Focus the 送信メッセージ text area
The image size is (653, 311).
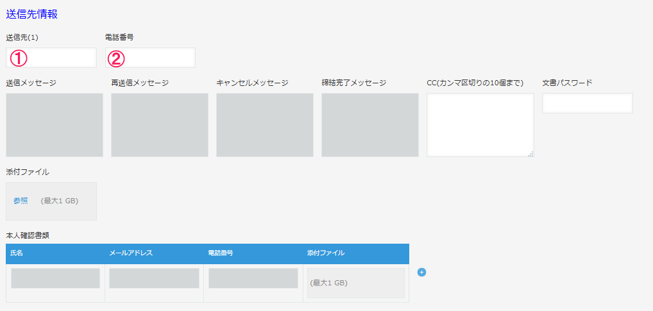click(x=55, y=125)
